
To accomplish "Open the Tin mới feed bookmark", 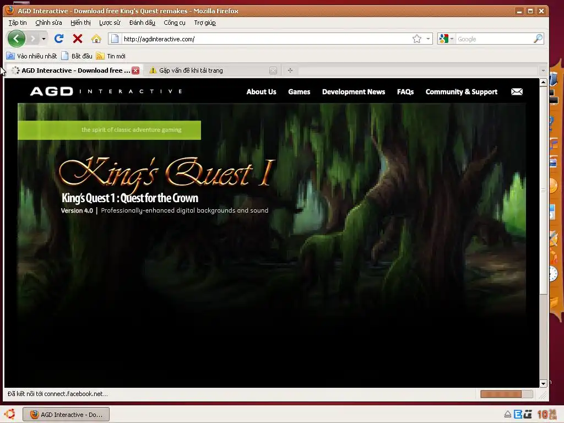I will (111, 56).
